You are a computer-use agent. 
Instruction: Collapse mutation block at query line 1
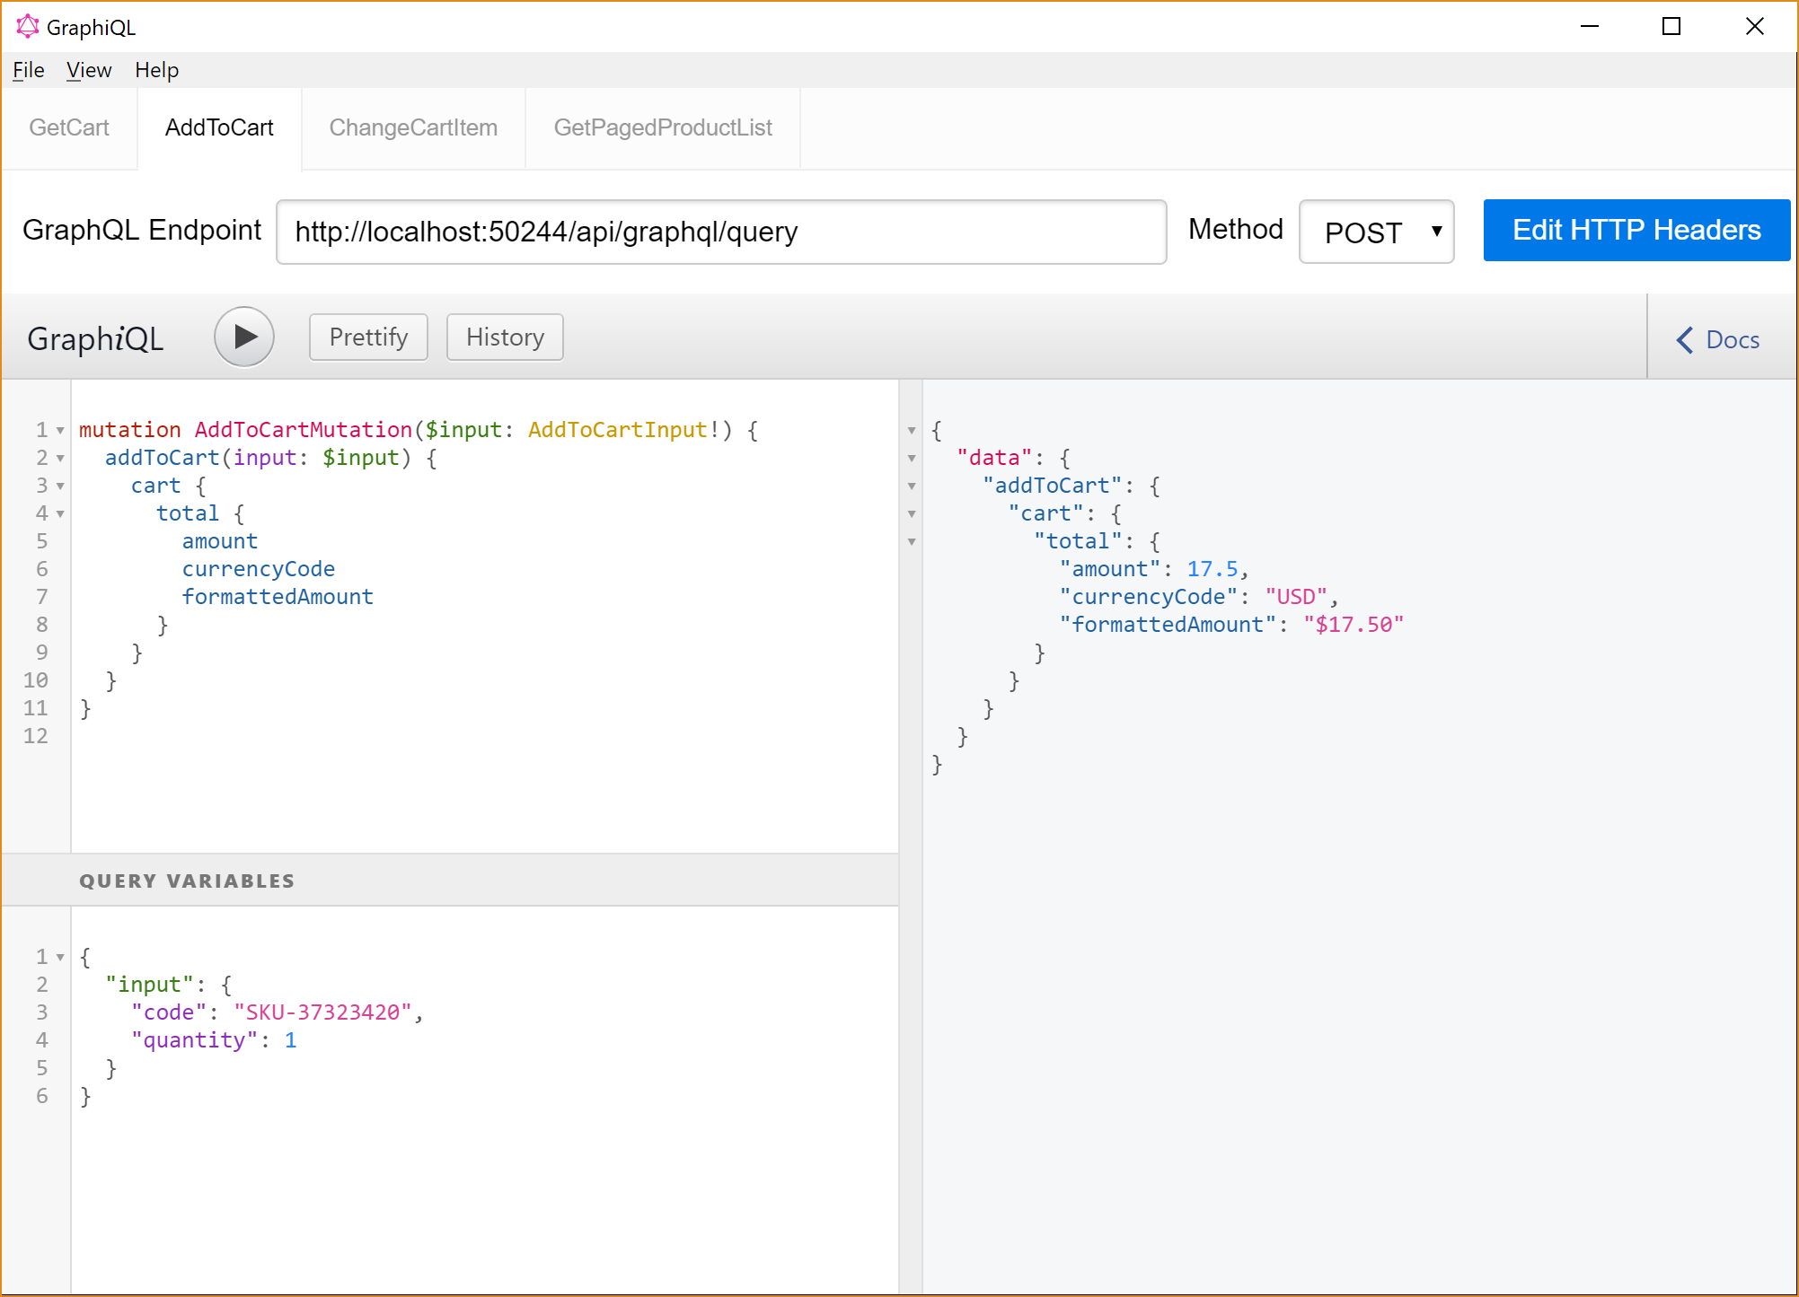(x=60, y=431)
